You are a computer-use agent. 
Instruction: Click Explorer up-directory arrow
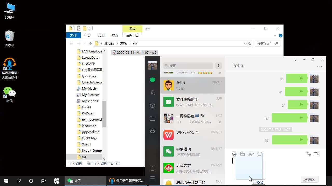(x=90, y=44)
